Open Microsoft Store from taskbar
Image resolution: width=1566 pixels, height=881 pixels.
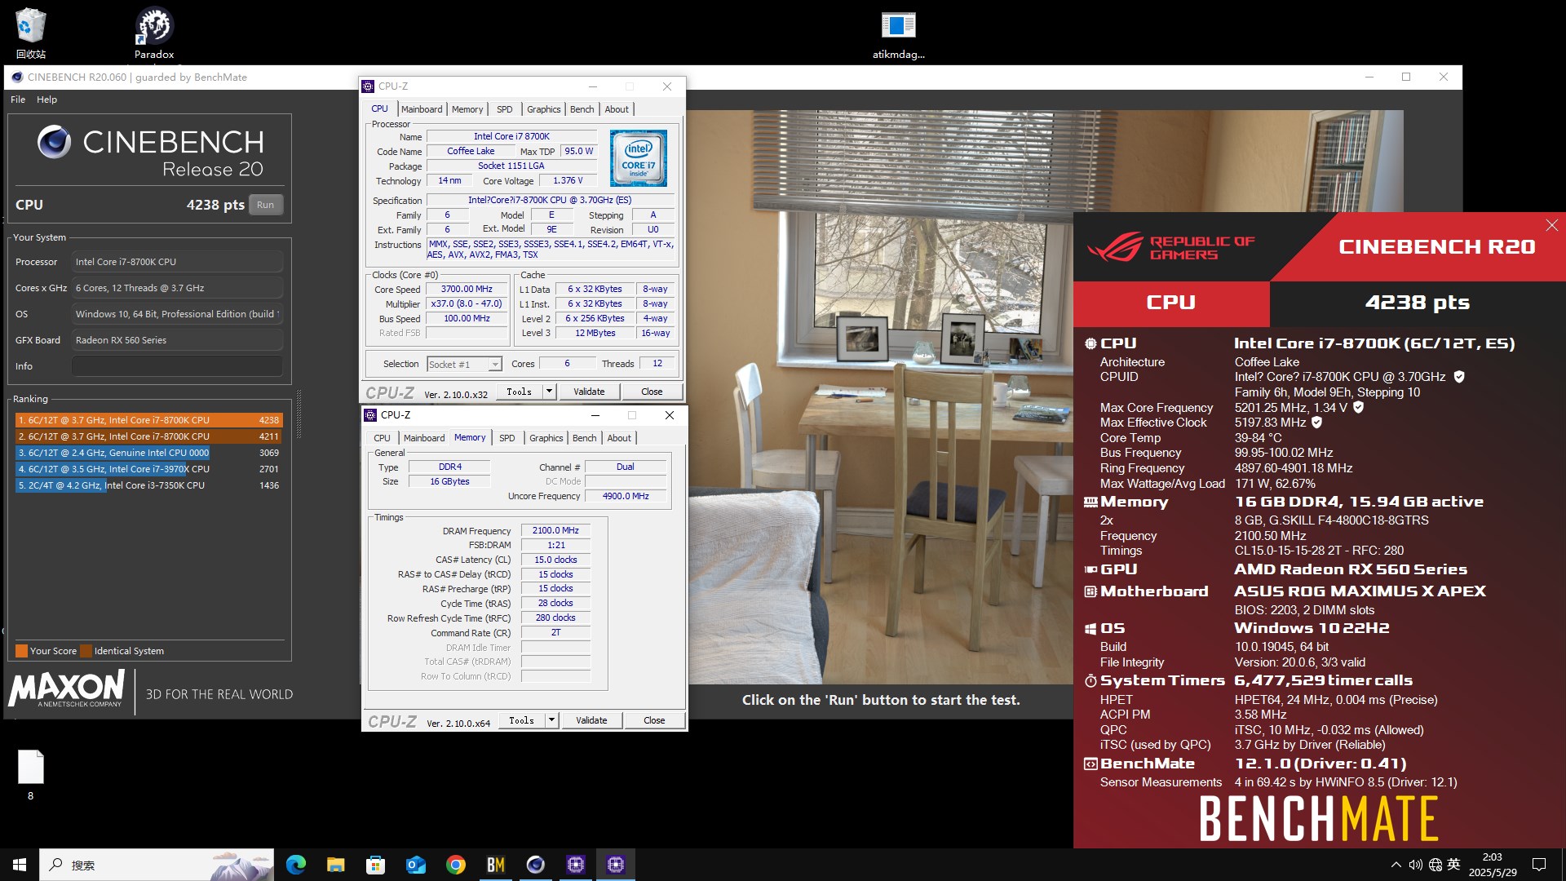tap(375, 865)
